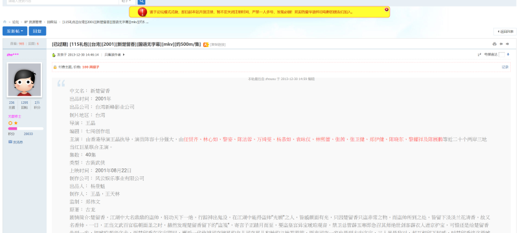The height and width of the screenshot is (233, 518).
Task: Click 出品时间 2001年 line
Action: click(90, 99)
